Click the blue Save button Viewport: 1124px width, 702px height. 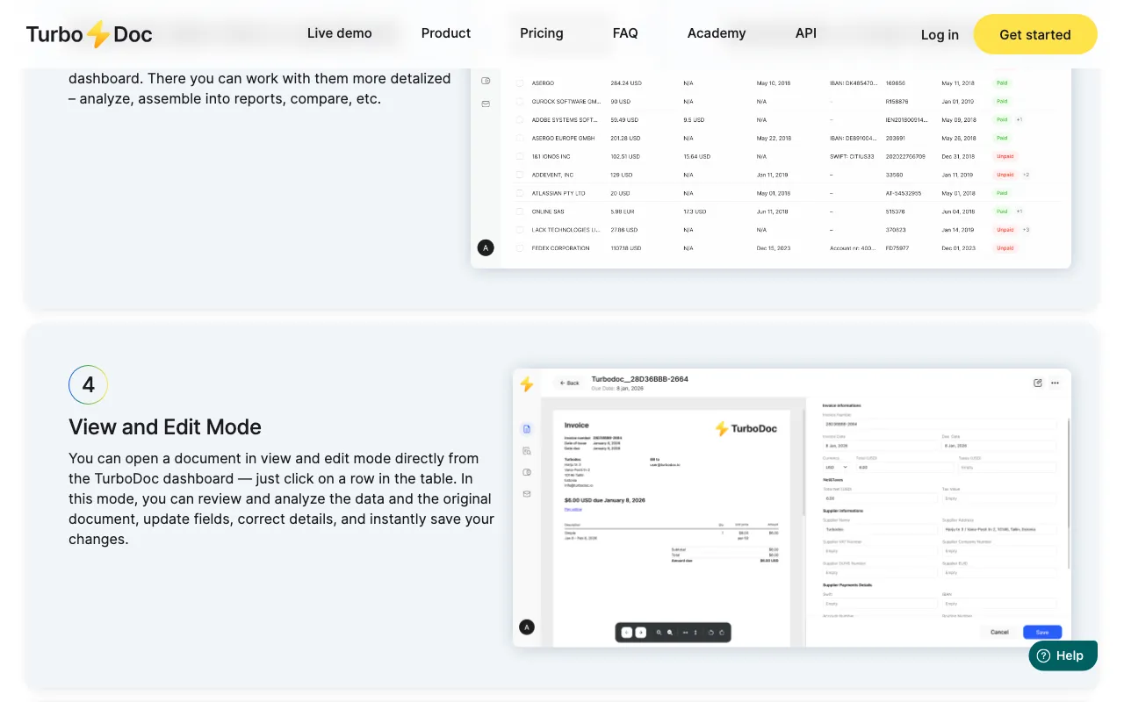coord(1042,632)
